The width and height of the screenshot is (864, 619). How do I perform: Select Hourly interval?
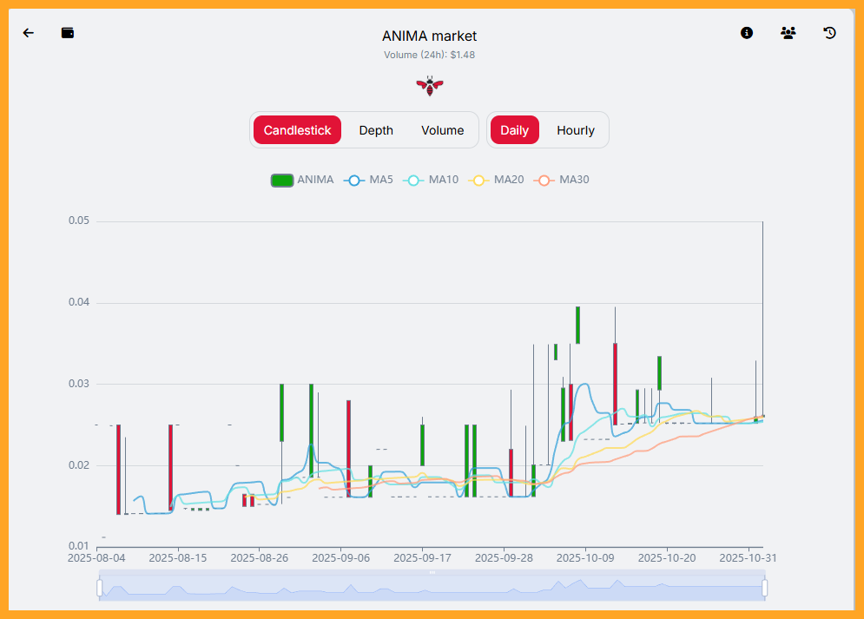[x=576, y=130]
